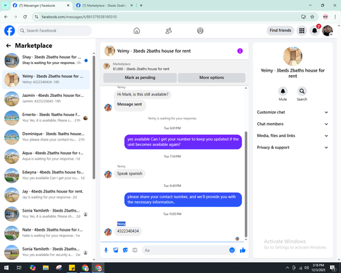Open File Explorer from the taskbar
The image size is (341, 273).
[x=46, y=268]
